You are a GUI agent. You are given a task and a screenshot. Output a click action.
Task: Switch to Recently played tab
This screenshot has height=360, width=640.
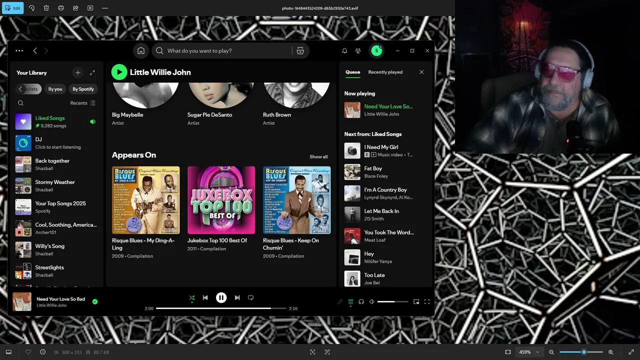(385, 72)
